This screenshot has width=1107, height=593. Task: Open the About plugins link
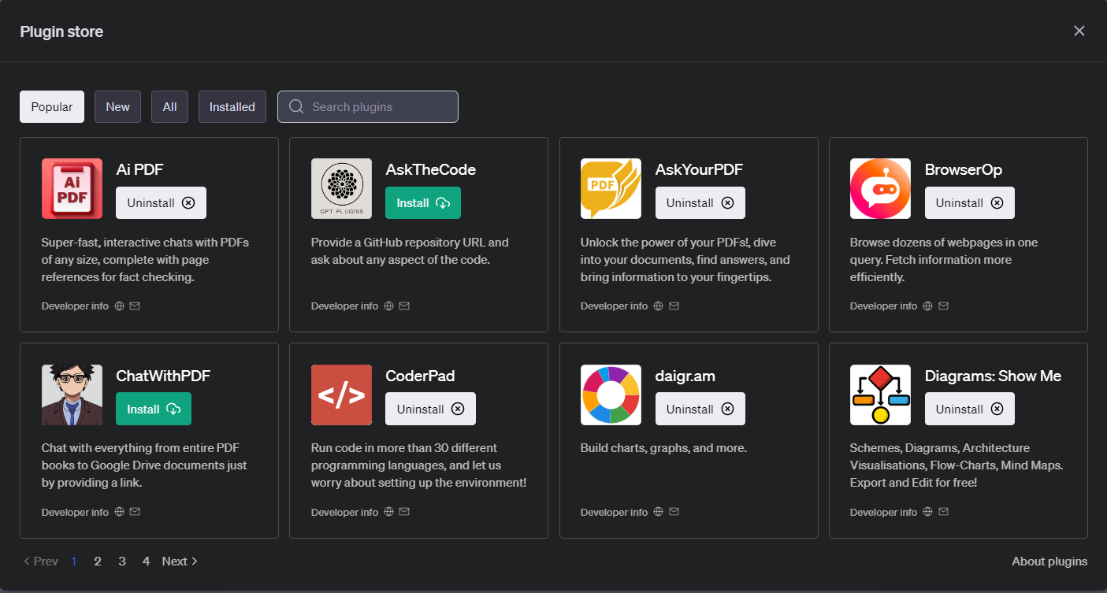tap(1049, 561)
